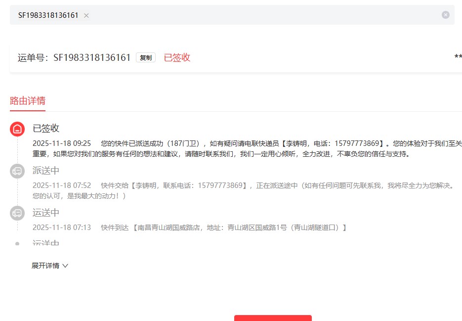Click the red 已签收 status label in header

click(x=177, y=57)
